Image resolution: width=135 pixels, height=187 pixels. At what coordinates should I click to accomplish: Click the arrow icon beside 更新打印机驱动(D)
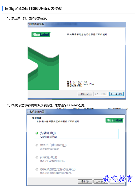pyautogui.click(x=37, y=145)
